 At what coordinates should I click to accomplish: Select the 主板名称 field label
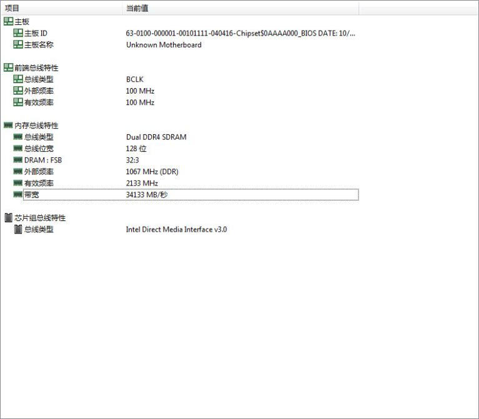pyautogui.click(x=39, y=45)
